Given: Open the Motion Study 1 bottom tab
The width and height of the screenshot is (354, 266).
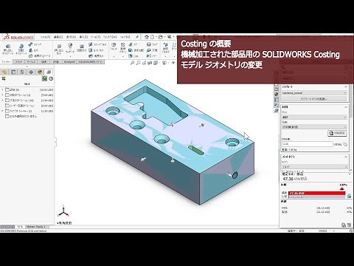Looking at the screenshot, I should click(36, 227).
